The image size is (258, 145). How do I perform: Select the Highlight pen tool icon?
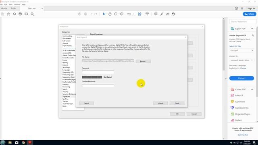[x=162, y=14]
